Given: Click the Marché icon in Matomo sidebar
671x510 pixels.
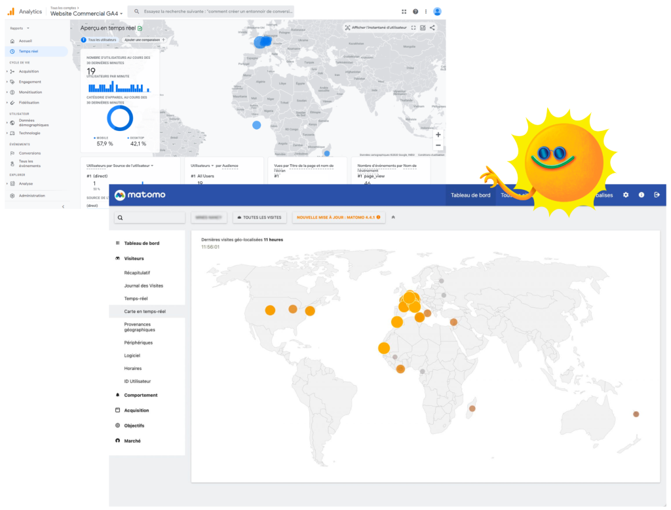Looking at the screenshot, I should 118,441.
